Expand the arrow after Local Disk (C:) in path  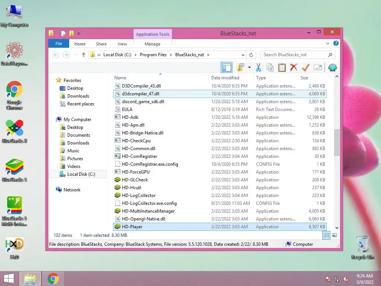pyautogui.click(x=135, y=55)
